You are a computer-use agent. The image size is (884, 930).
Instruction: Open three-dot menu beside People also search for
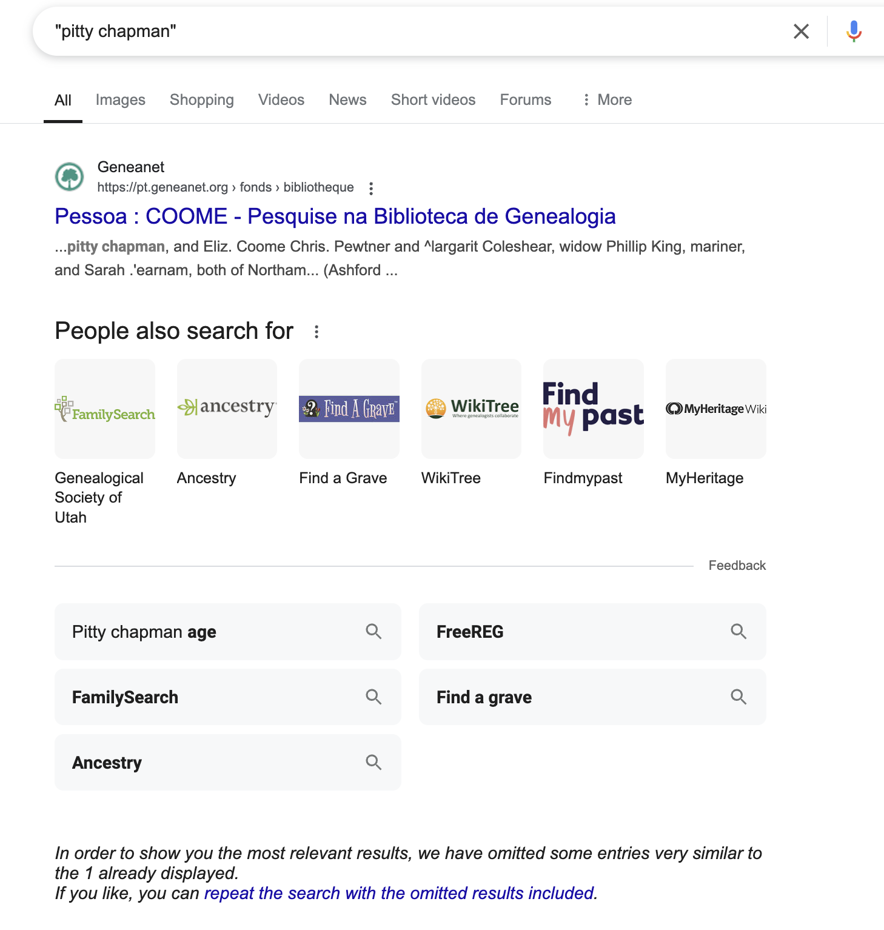coord(316,332)
